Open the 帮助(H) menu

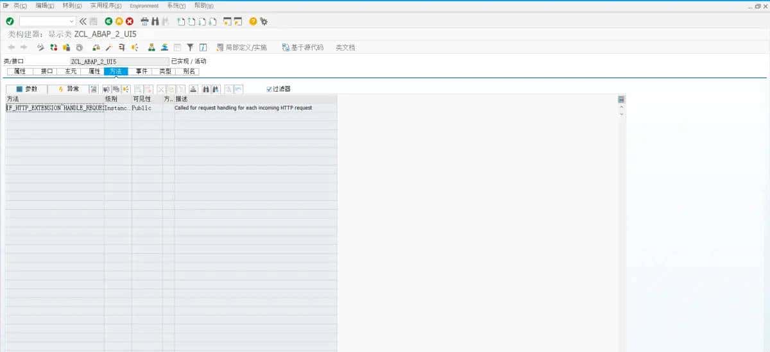[x=204, y=6]
